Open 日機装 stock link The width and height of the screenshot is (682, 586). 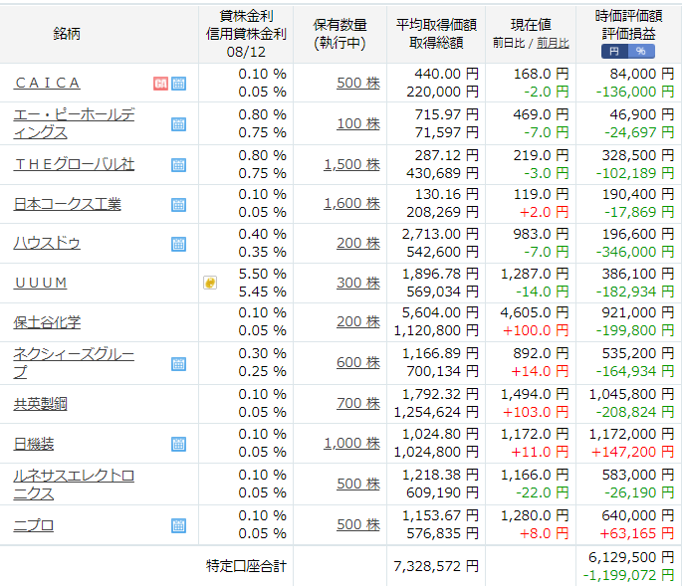(x=34, y=444)
